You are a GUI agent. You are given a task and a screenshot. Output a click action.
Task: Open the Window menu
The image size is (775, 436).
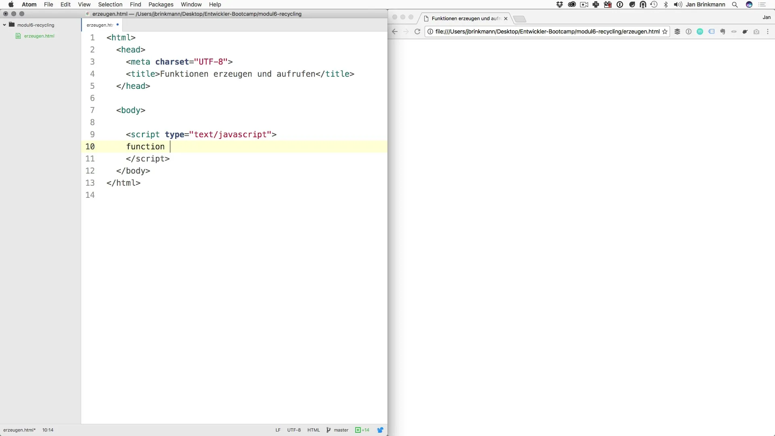pyautogui.click(x=191, y=4)
